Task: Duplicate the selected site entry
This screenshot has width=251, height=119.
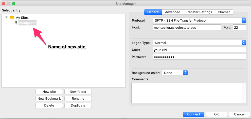Action: click(x=78, y=105)
